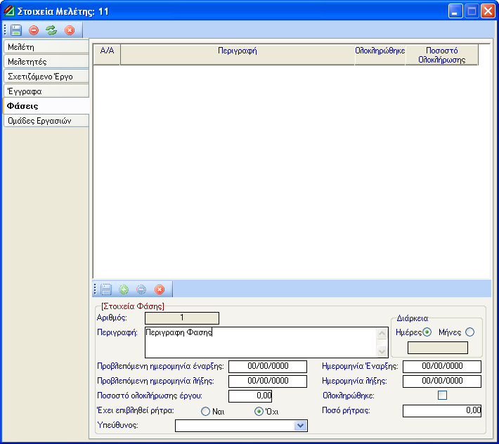This screenshot has width=499, height=444.
Task: Click description scrollbar up arrow
Action: 382,334
